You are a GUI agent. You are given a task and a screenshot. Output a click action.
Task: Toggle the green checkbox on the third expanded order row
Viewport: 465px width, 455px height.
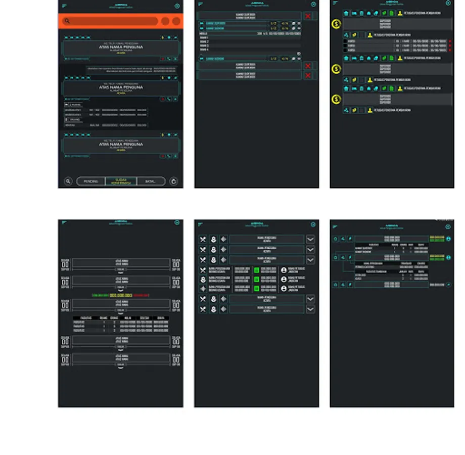[257, 289]
